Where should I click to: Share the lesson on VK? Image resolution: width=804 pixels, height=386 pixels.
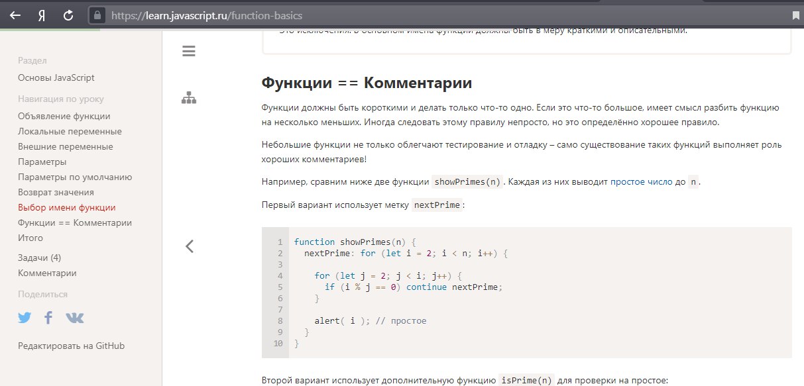pyautogui.click(x=75, y=318)
